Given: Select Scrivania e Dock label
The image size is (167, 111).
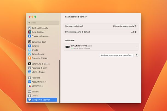Looking at the screenshot, I should (x=39, y=42).
